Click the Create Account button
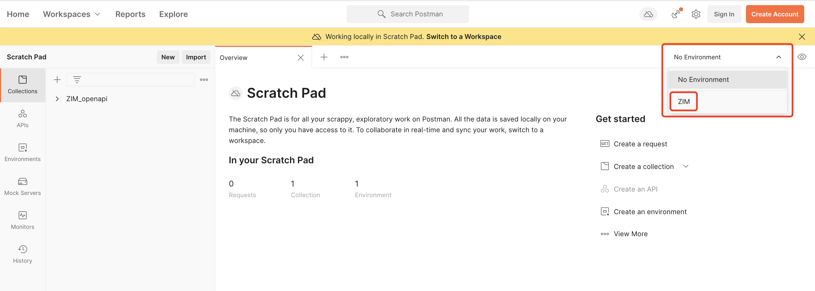This screenshot has width=815, height=291. click(x=775, y=14)
